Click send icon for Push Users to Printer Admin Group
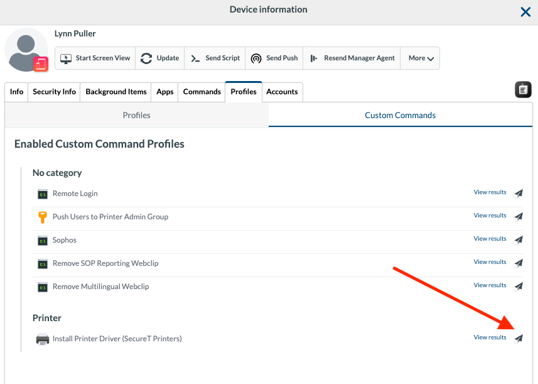 (x=519, y=217)
